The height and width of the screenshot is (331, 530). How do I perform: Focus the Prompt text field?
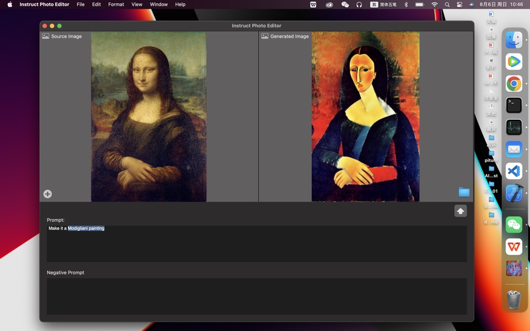tap(257, 244)
